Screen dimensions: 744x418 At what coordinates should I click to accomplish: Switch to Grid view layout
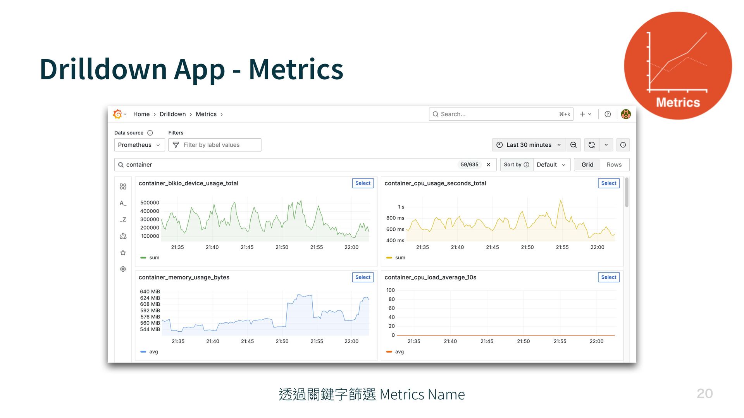(x=587, y=164)
